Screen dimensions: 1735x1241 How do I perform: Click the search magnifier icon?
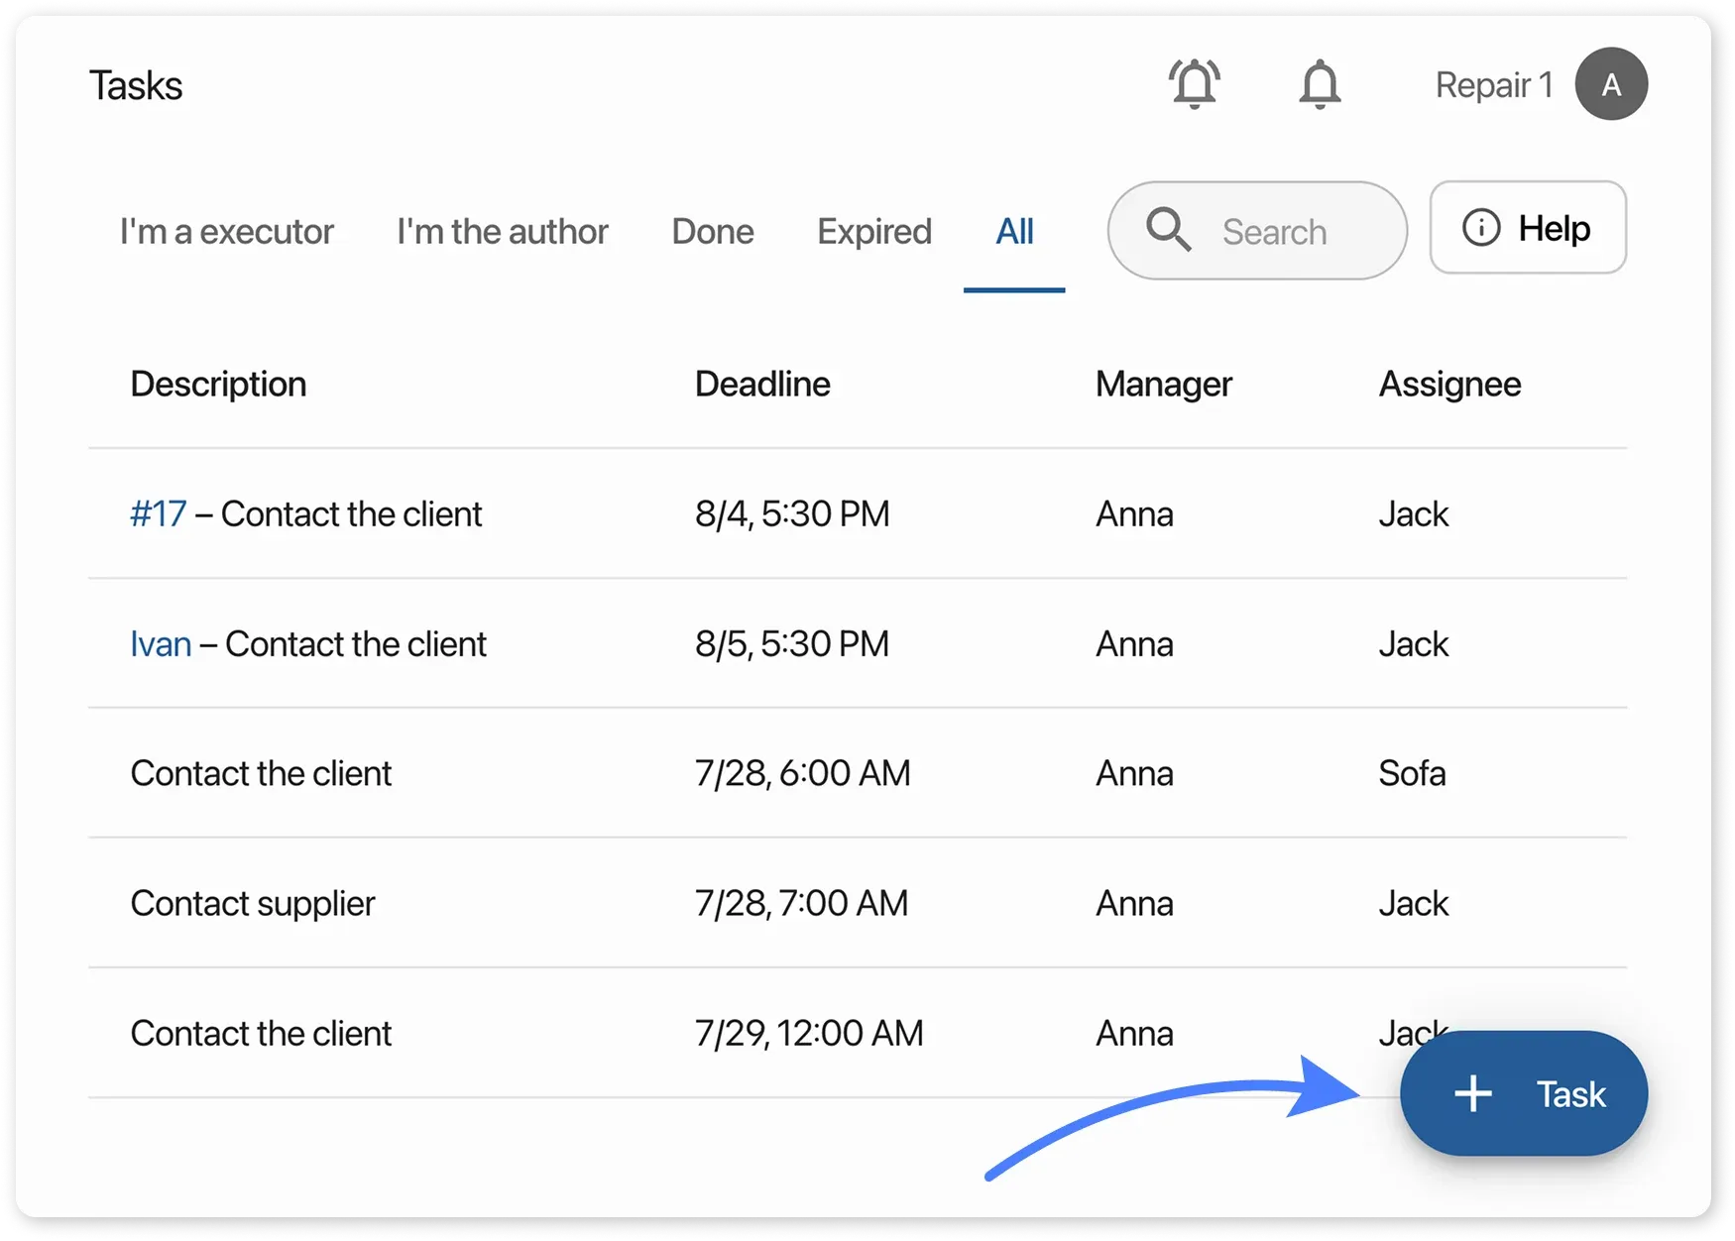click(1169, 230)
